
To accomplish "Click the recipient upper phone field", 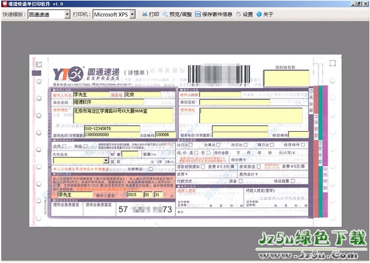I will (240, 129).
